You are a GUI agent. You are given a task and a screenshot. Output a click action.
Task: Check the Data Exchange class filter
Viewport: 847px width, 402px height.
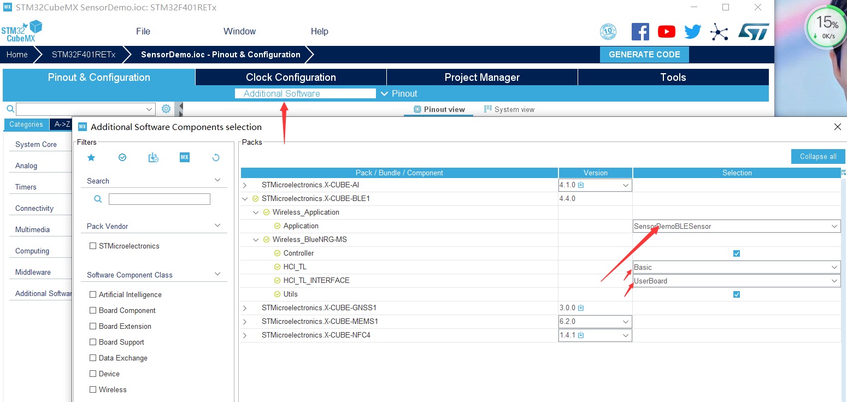point(93,358)
